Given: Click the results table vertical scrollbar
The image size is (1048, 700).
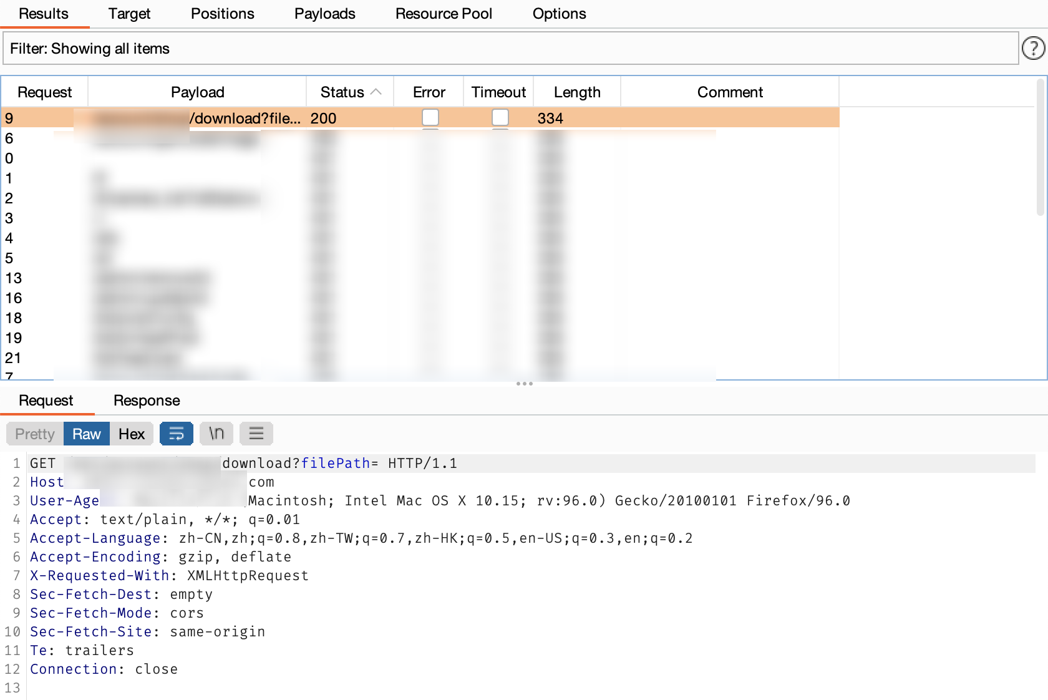Looking at the screenshot, I should tap(1040, 147).
